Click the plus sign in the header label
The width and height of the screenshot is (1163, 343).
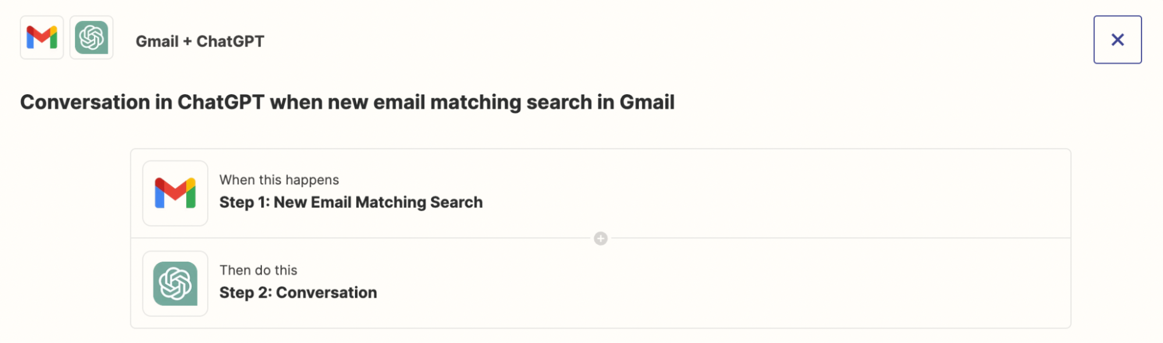[x=187, y=41]
